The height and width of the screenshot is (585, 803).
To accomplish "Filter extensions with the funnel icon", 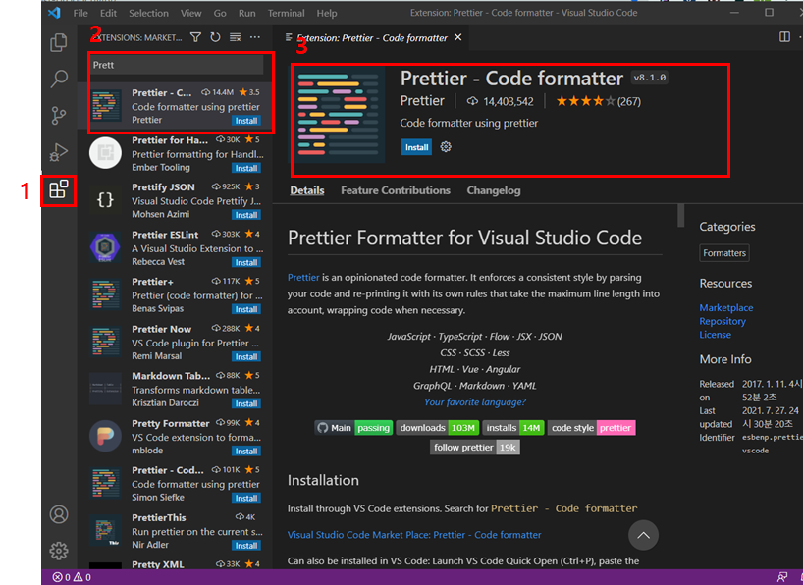I will 195,37.
